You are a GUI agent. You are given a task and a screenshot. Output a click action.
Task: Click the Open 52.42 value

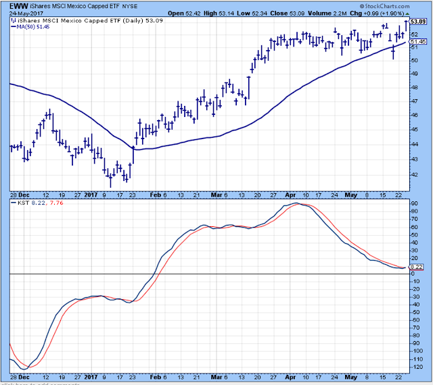184,14
